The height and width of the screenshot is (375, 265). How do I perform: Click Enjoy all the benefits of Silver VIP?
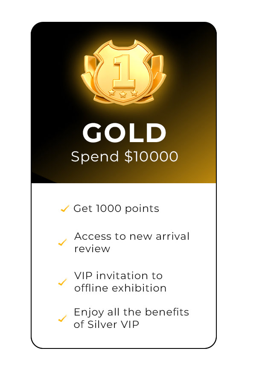pyautogui.click(x=131, y=318)
